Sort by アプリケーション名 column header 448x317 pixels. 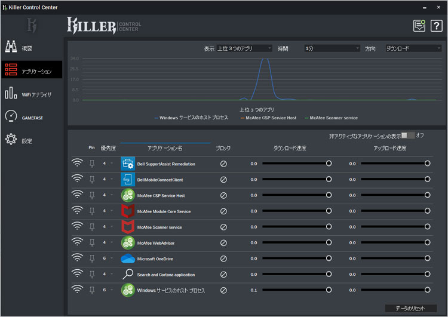click(x=165, y=148)
